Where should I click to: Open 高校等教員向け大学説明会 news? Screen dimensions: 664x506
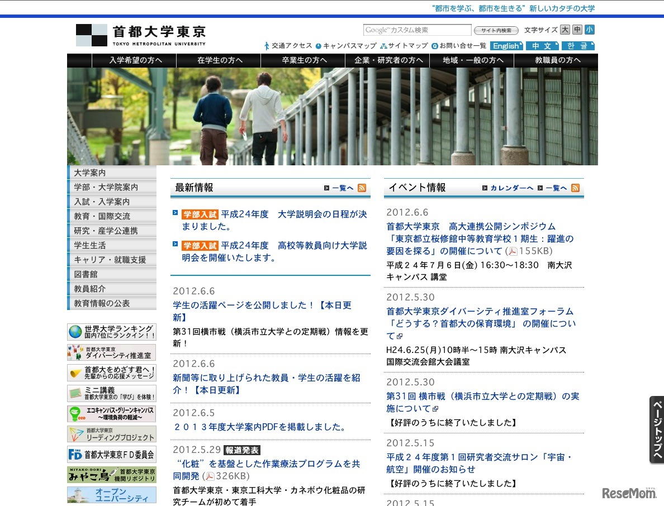pyautogui.click(x=274, y=252)
